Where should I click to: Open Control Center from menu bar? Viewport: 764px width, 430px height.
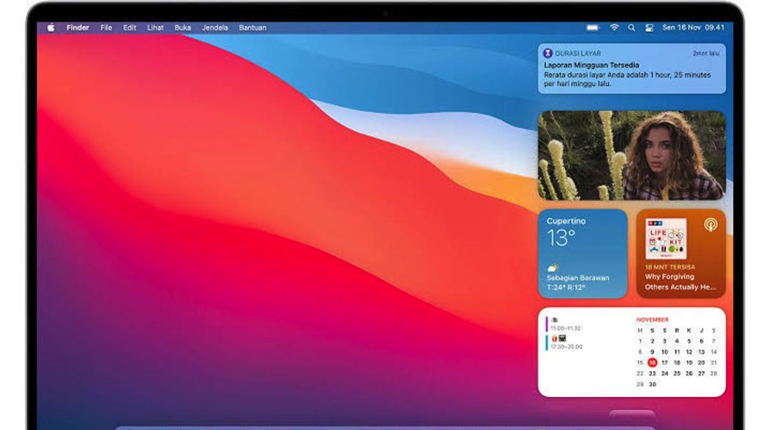click(648, 26)
